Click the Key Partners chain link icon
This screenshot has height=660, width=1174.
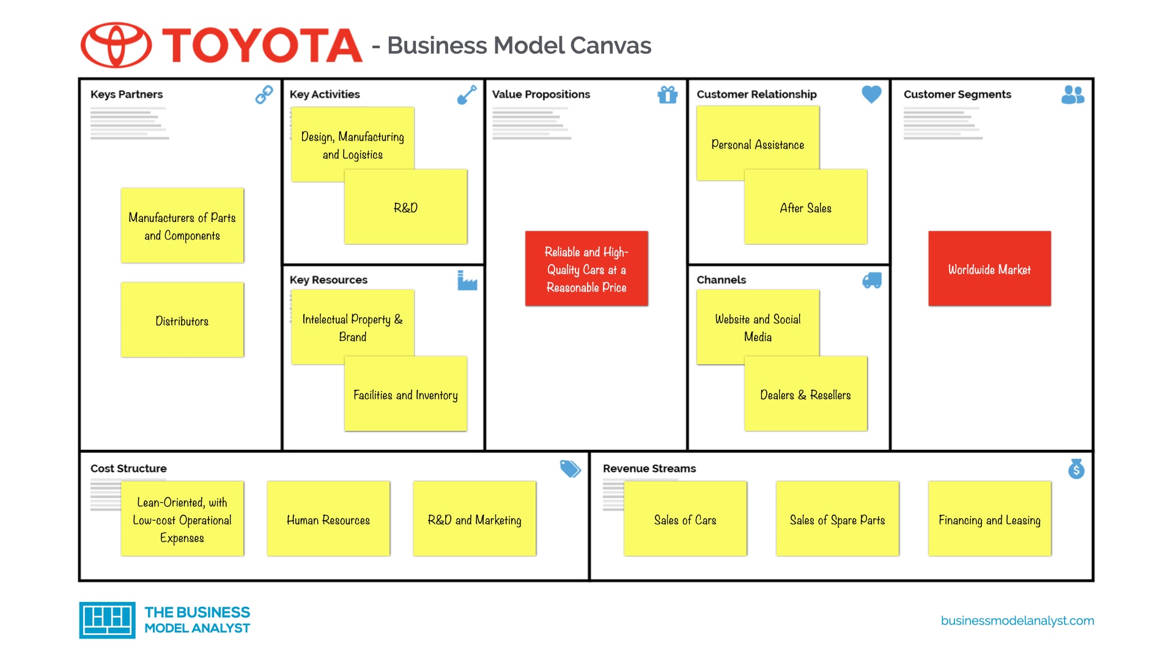[x=264, y=94]
